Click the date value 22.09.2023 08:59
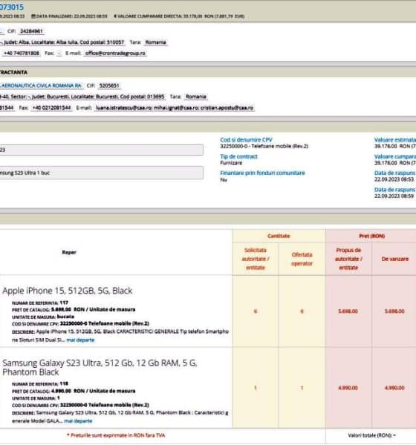This screenshot has height=445, width=416. pyautogui.click(x=394, y=196)
